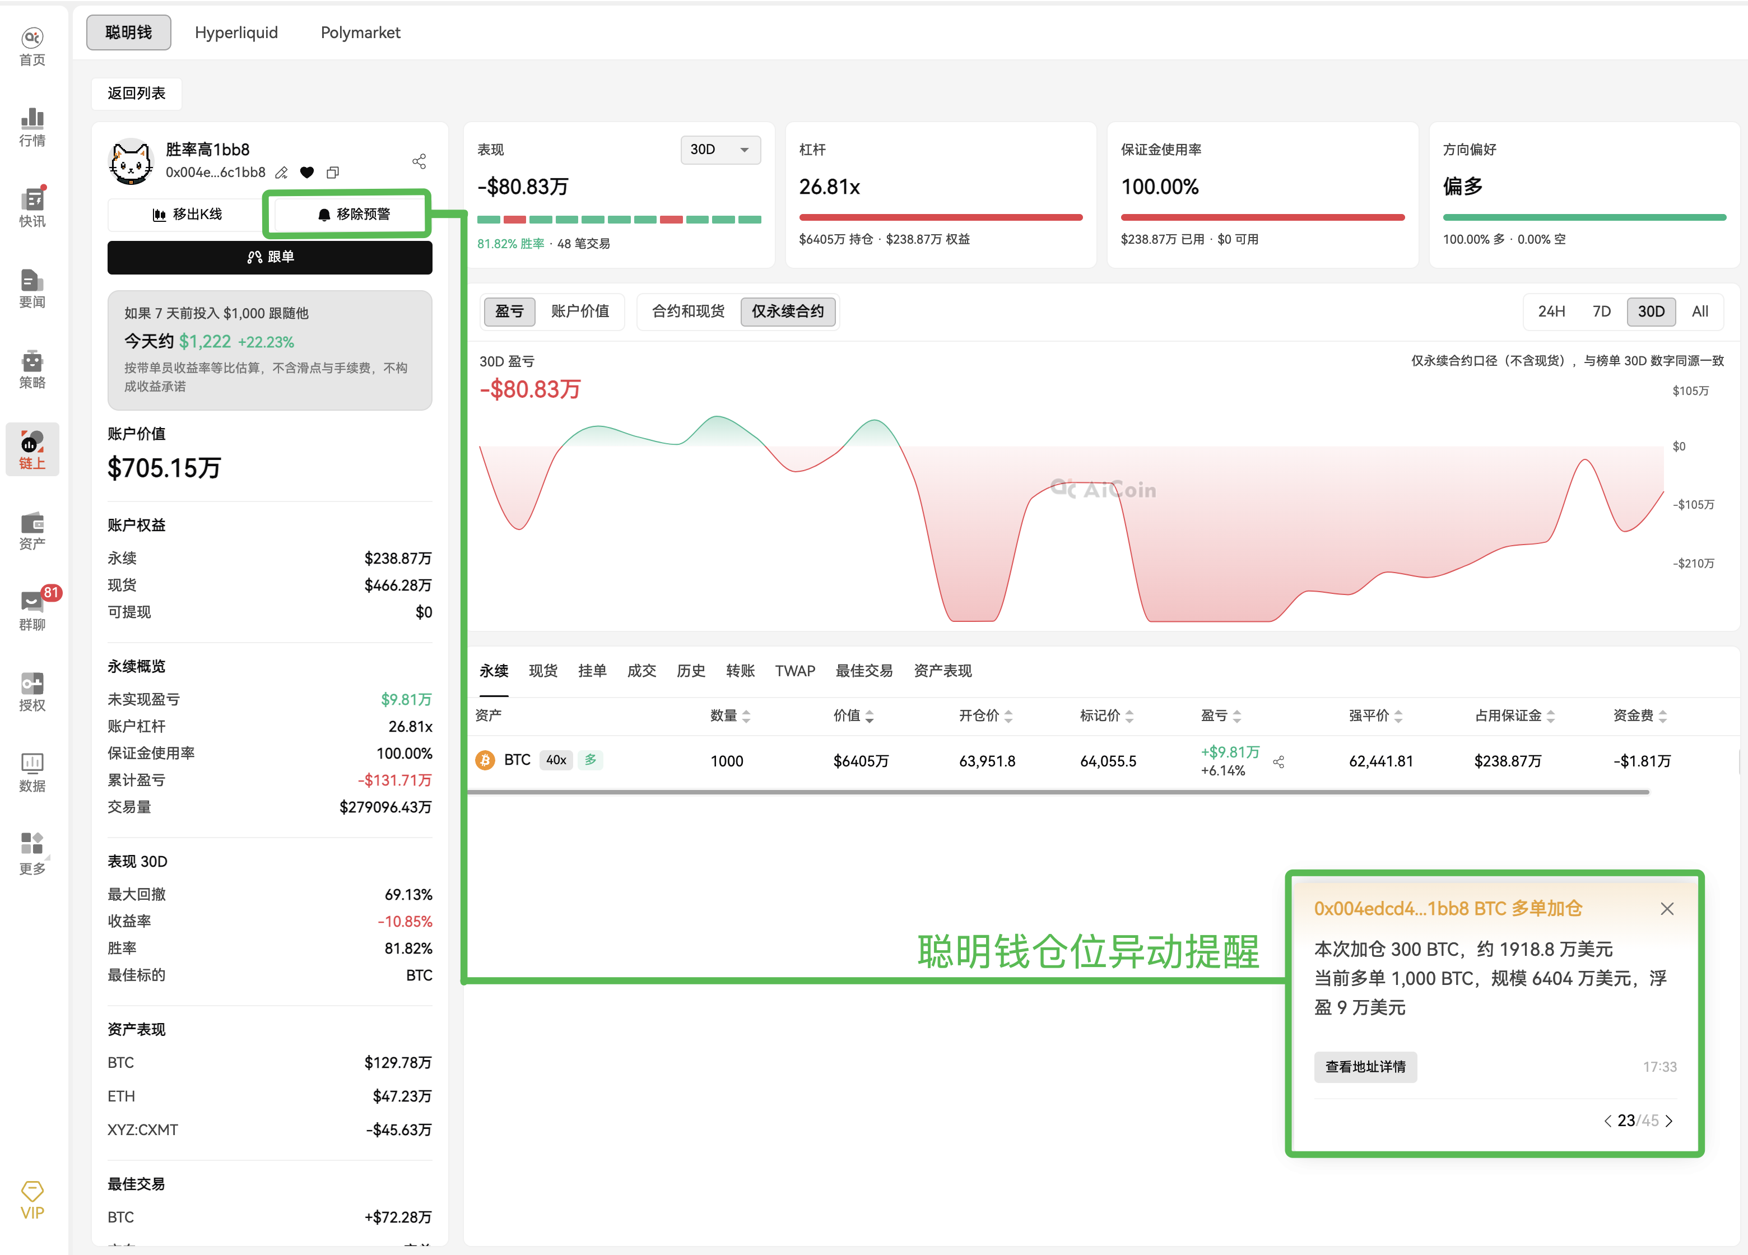Open the 资产表现 tab
Viewport: 1748px width, 1255px height.
[942, 671]
